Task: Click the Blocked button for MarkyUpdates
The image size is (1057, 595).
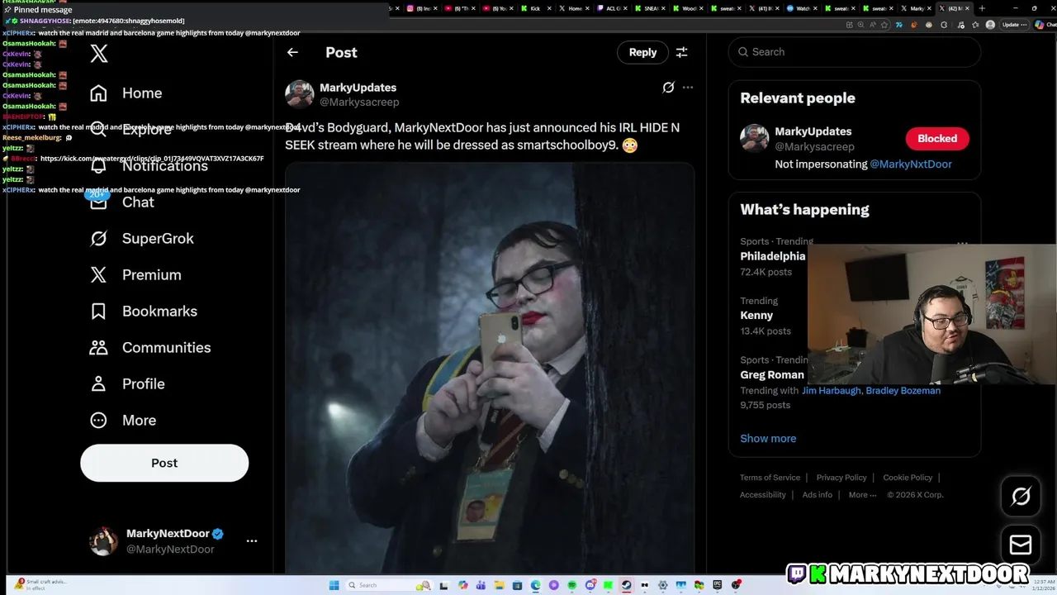Action: (x=937, y=138)
